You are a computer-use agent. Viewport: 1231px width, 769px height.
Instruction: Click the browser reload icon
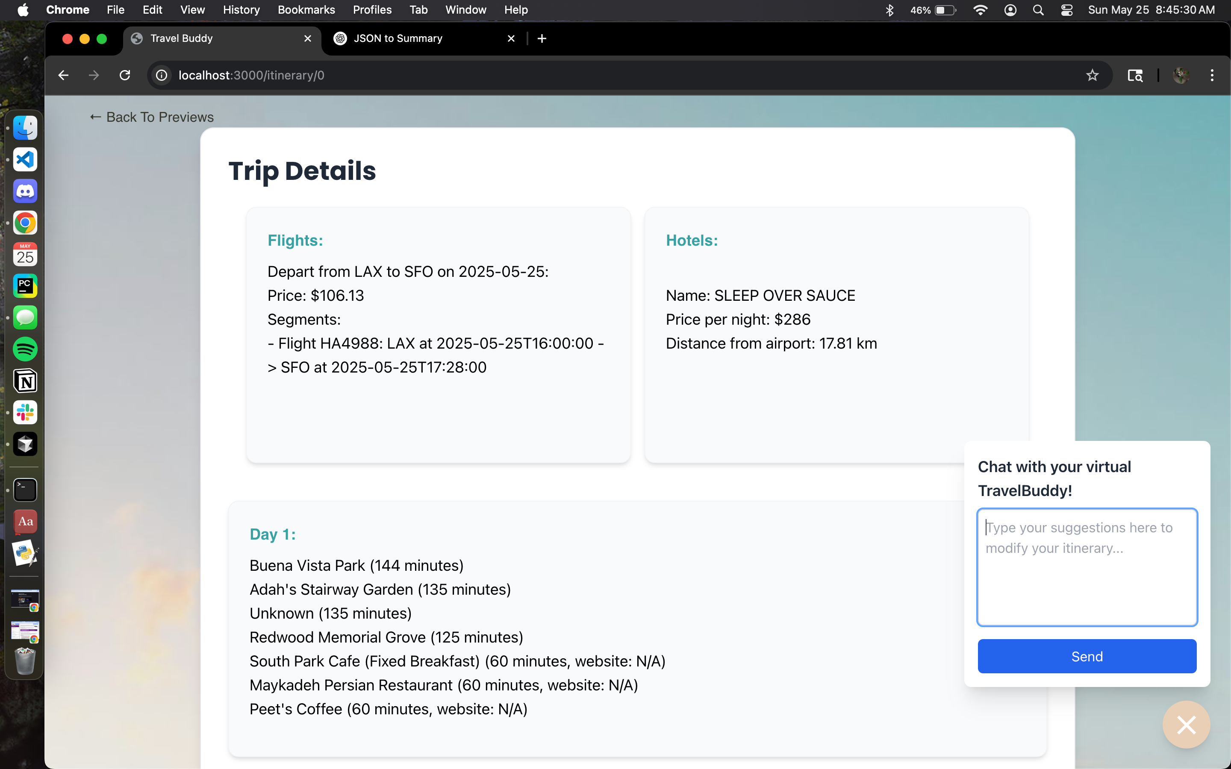pos(125,75)
